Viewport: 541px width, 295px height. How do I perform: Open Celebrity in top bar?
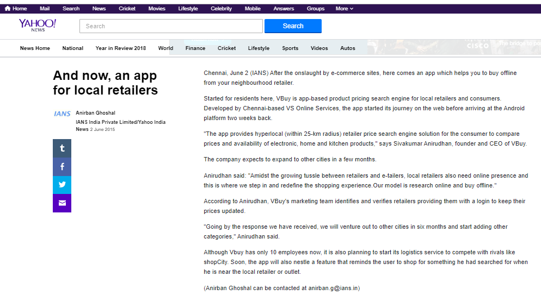[221, 9]
